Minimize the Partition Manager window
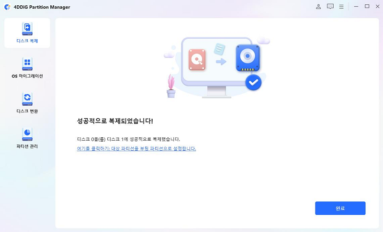The width and height of the screenshot is (383, 232). [356, 7]
